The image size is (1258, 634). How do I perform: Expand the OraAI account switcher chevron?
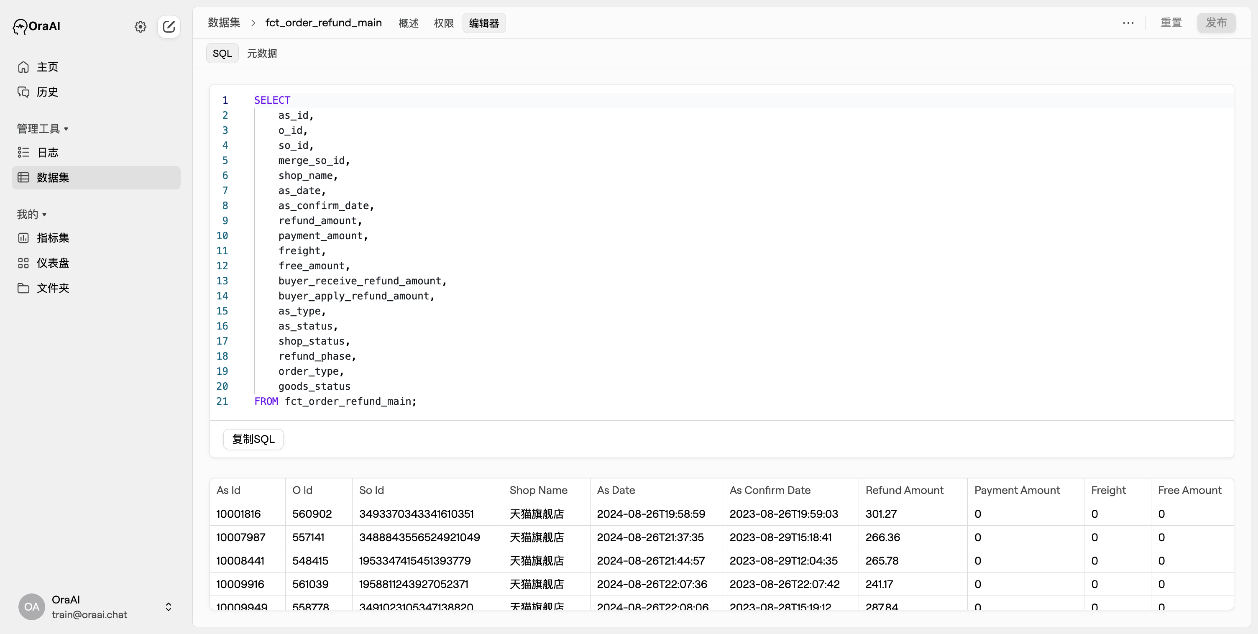tap(169, 607)
